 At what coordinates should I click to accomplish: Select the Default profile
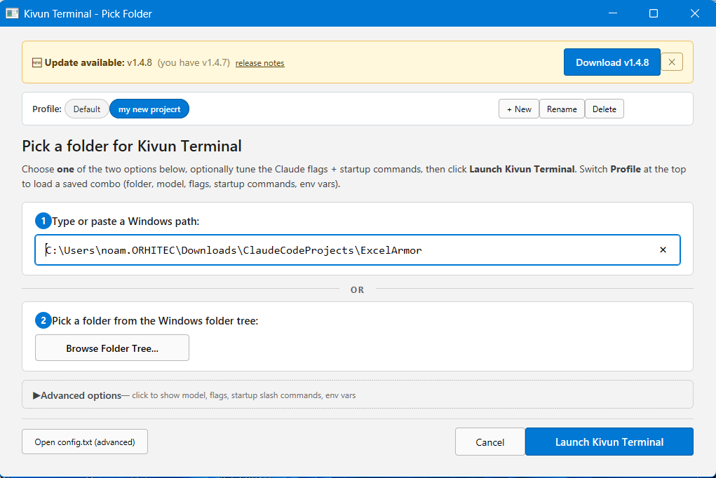tap(87, 109)
